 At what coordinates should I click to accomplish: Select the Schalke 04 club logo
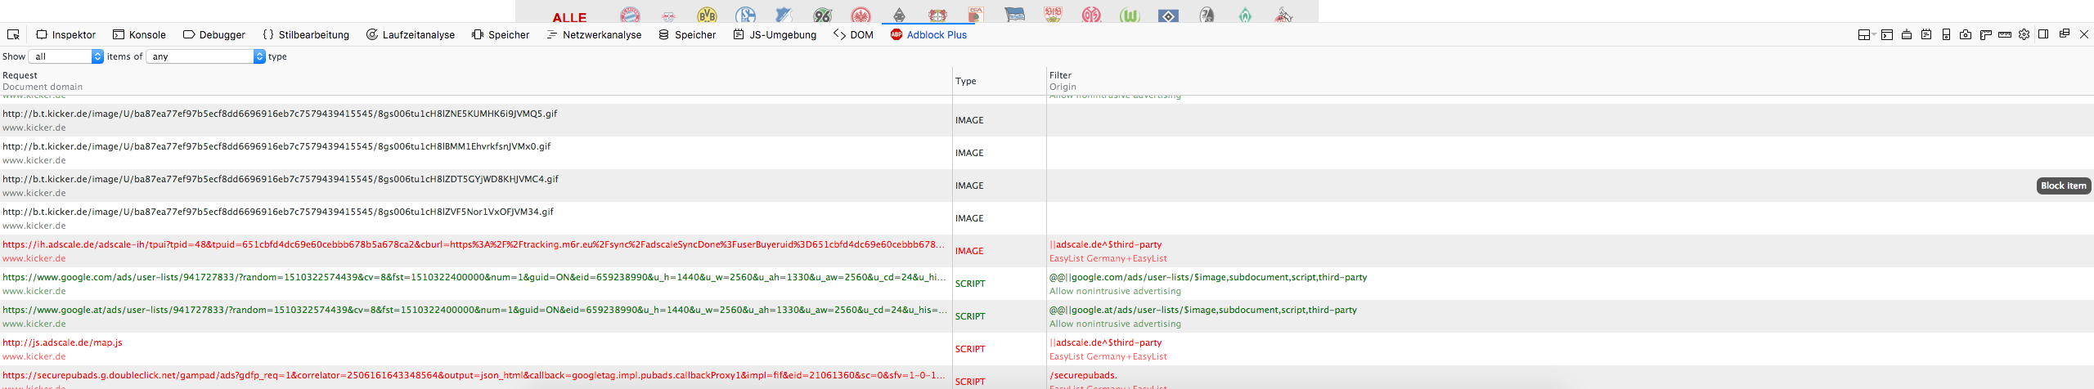(745, 15)
